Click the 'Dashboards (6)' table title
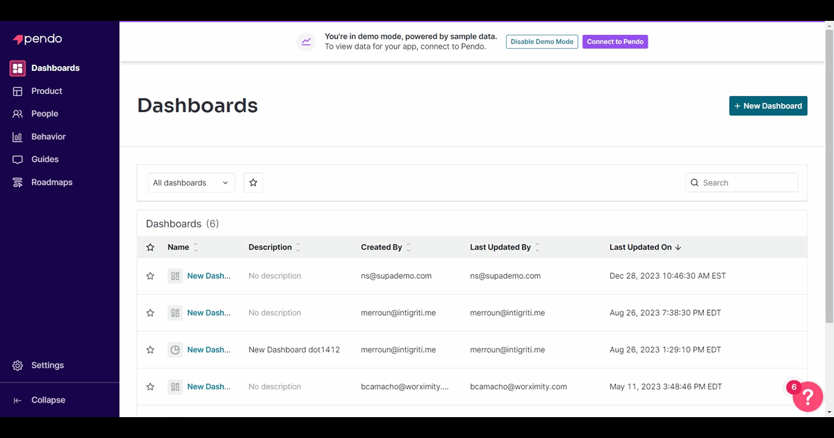The height and width of the screenshot is (438, 834). (182, 224)
